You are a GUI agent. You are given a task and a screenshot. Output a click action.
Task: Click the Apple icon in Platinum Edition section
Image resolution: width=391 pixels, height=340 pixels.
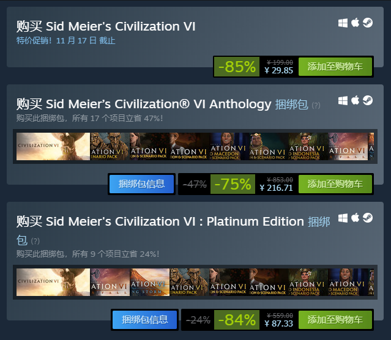pyautogui.click(x=355, y=218)
